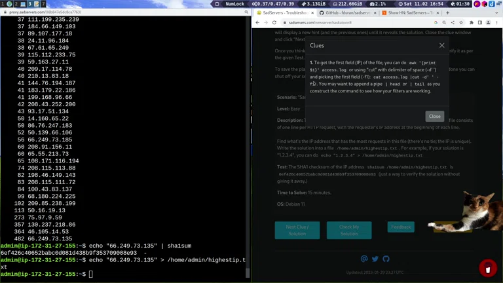
Task: Reload the sadservers.com page
Action: tap(274, 23)
